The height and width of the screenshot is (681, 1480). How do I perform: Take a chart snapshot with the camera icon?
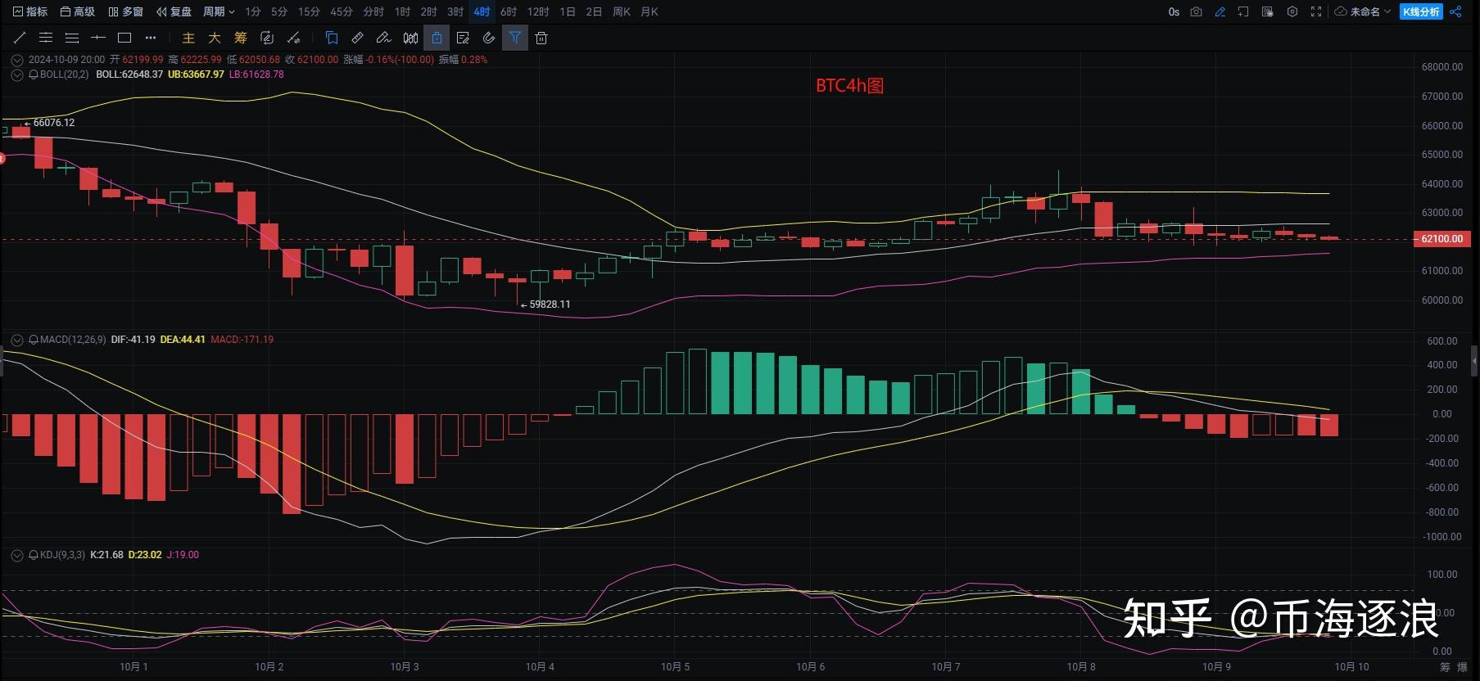pos(1197,11)
